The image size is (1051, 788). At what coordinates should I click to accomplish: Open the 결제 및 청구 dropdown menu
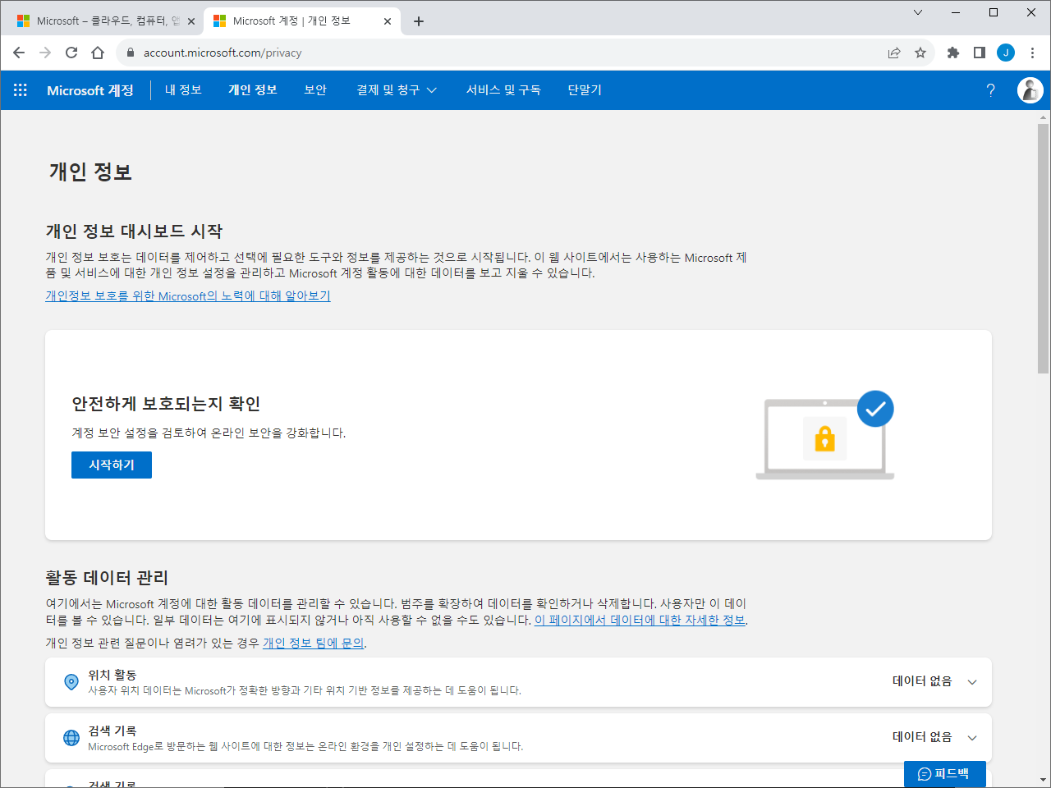pos(397,90)
